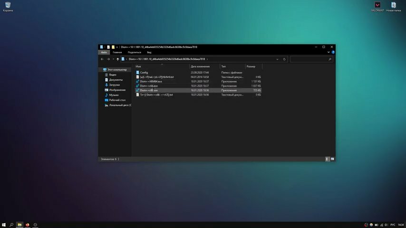406x228 pixels.
Task: Click the red browser icon on taskbar
Action: pos(27,225)
